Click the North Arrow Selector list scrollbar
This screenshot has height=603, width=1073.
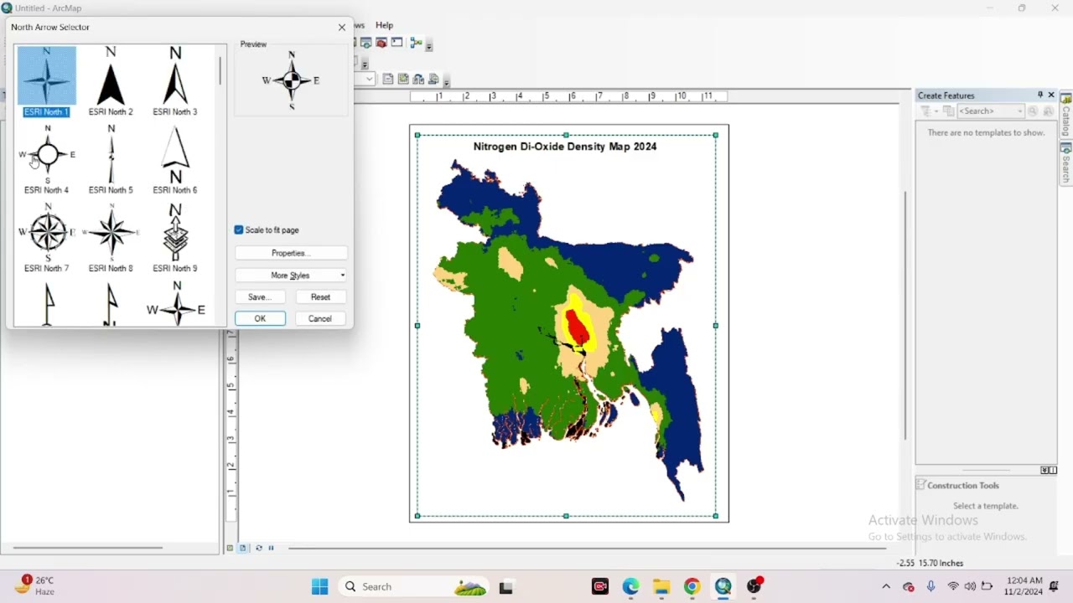tap(220, 71)
